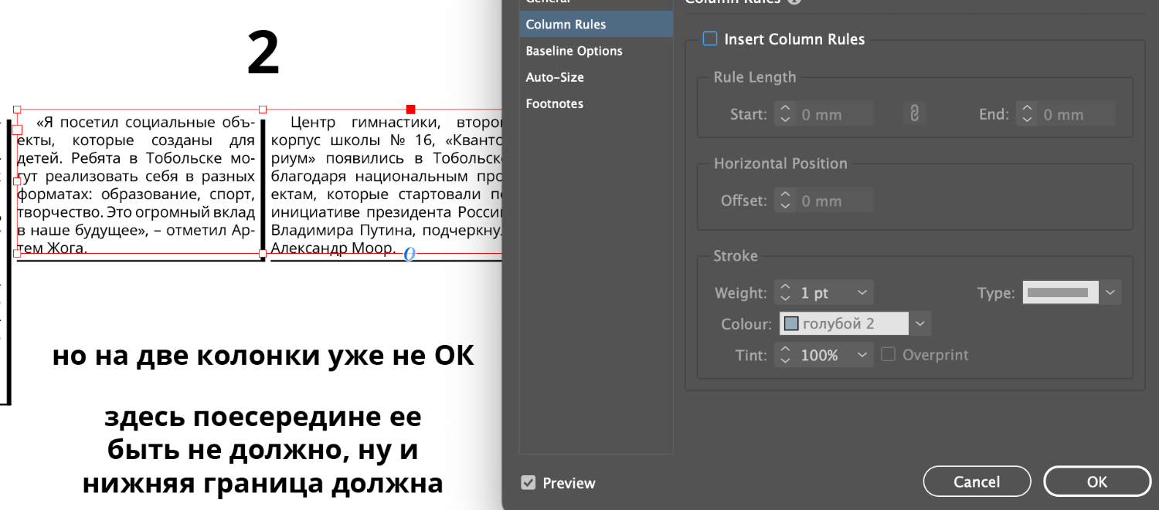Click the голубой 2 colour swatch
Screen dimensions: 1159x510
pyautogui.click(x=791, y=324)
